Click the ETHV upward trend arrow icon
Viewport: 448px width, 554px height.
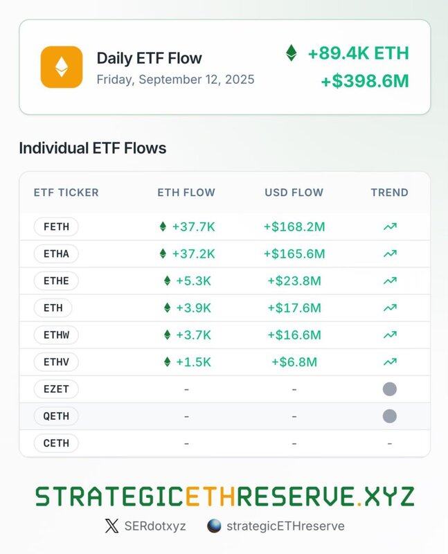point(390,361)
